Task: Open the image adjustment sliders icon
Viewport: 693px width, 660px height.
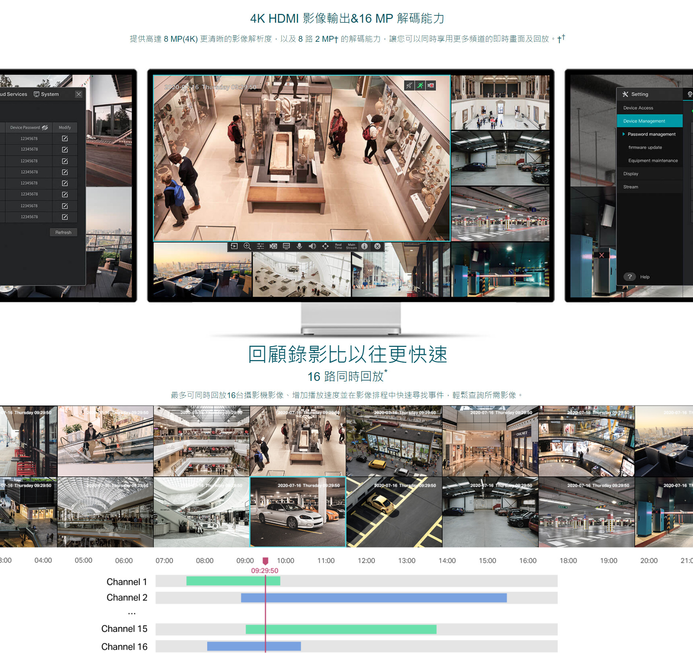Action: (x=260, y=246)
